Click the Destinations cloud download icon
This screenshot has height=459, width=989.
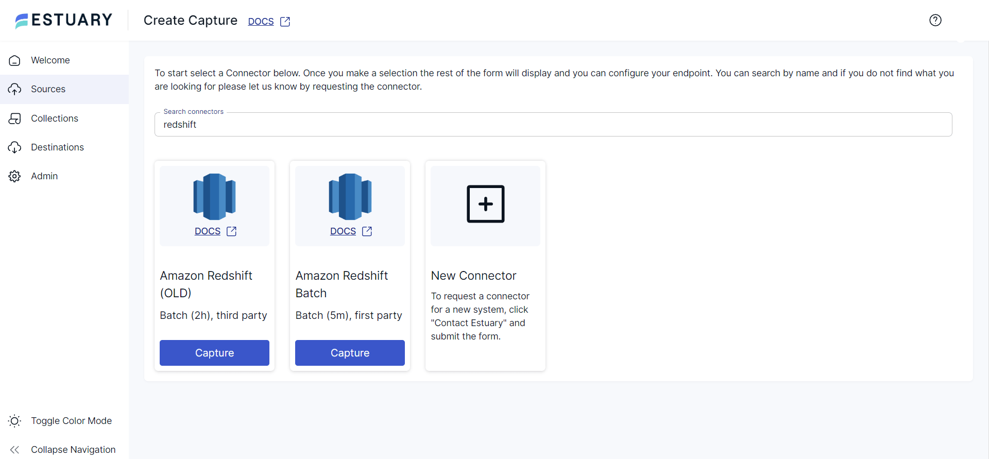14,147
